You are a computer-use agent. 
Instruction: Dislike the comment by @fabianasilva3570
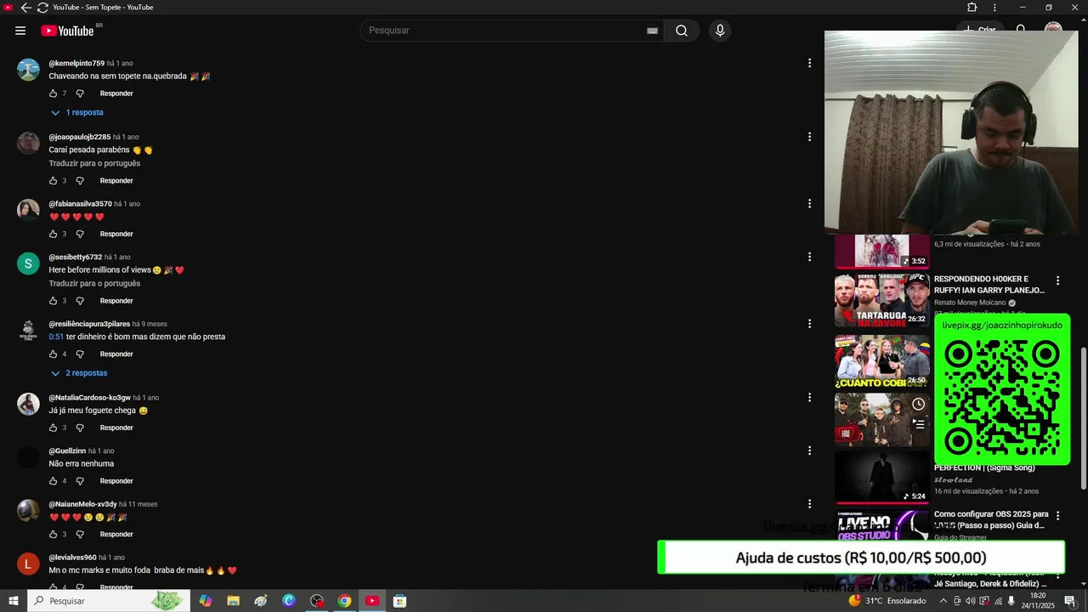[x=80, y=234]
